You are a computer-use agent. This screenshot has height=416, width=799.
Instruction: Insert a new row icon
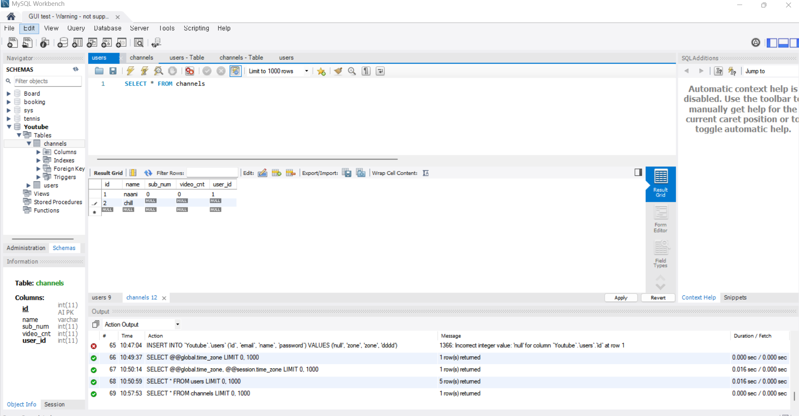(x=276, y=173)
